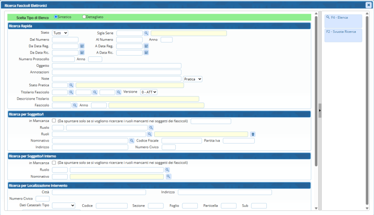
Task: Open calendar picker for A Data Reg.
Action: 146,46
